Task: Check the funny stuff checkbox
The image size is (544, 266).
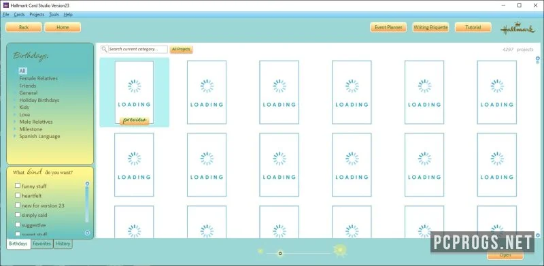Action: pos(18,186)
